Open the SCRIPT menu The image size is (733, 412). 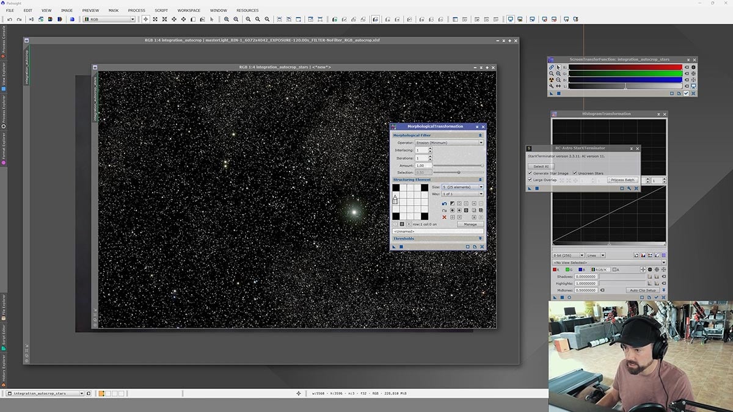tap(161, 10)
